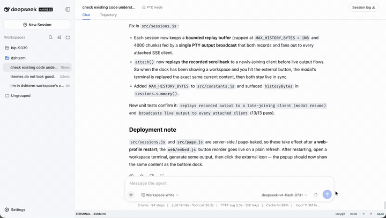This screenshot has width=386, height=218.
Task: Click the 'Workspaces' section label
Action: tap(14, 37)
